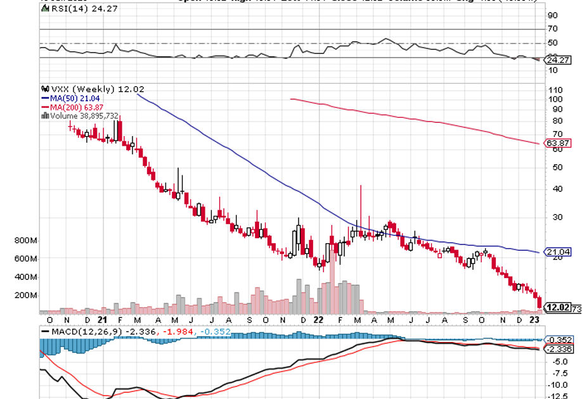Click the bold 22 year marker on time axis
This screenshot has width=582, height=399.
click(318, 320)
